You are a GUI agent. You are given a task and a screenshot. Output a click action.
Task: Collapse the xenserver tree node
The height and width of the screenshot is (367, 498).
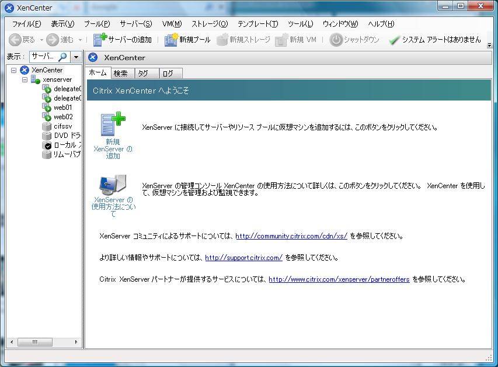(25, 79)
